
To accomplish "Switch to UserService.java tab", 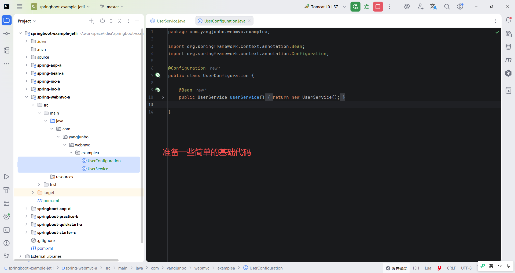I will (x=168, y=21).
